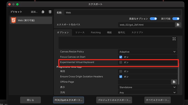The height and width of the screenshot is (105, 188).
Task: Switch to the 暗号化 tab
Action: tap(122, 32)
